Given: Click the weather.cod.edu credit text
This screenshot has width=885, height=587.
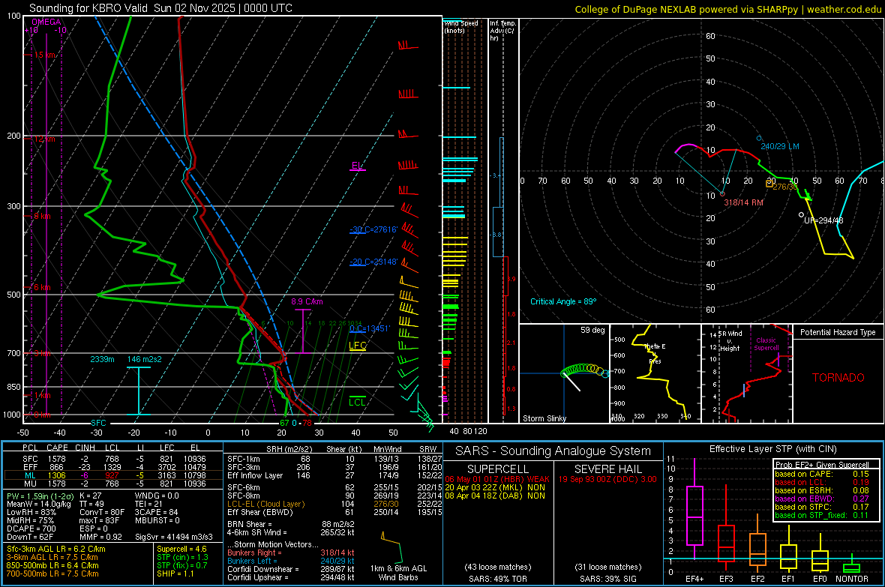Looking at the screenshot, I should [844, 9].
